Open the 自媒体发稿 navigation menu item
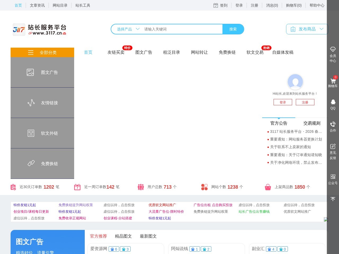 pos(283,52)
